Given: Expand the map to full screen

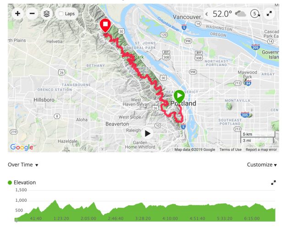Looking at the screenshot, I should (269, 14).
